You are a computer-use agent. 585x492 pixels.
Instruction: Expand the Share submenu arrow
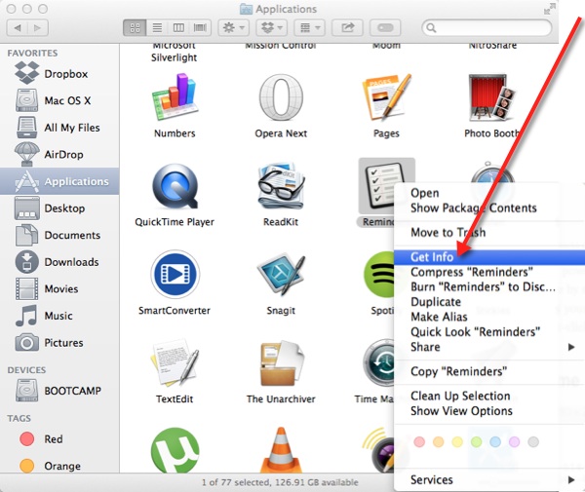(570, 347)
